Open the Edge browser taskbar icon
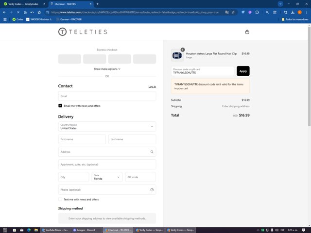311x233 pixels. point(29,230)
